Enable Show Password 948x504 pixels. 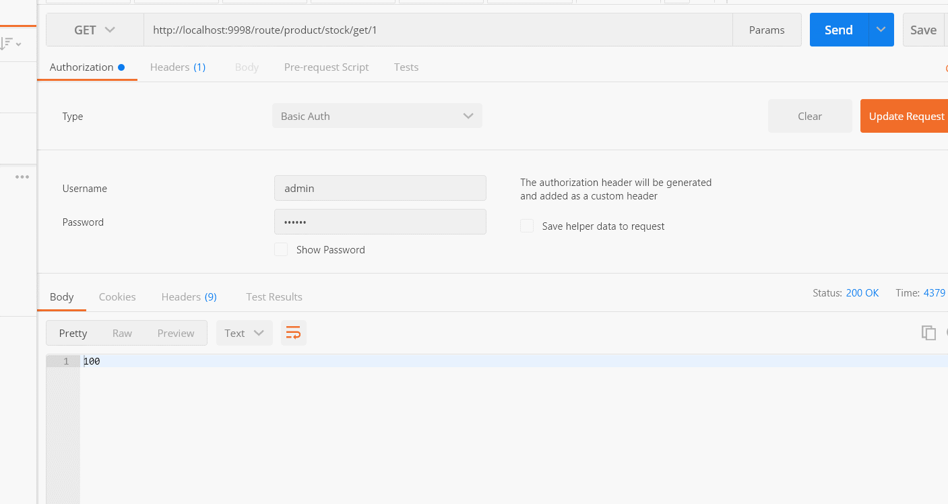281,249
